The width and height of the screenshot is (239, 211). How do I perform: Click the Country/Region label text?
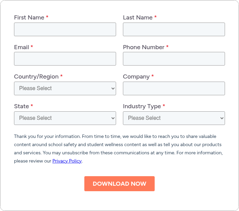coord(36,76)
